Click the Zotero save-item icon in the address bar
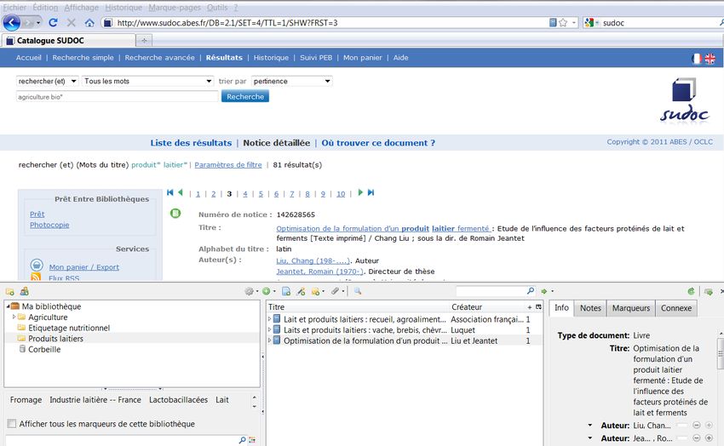Viewport: 724px width, 446px height. point(553,22)
